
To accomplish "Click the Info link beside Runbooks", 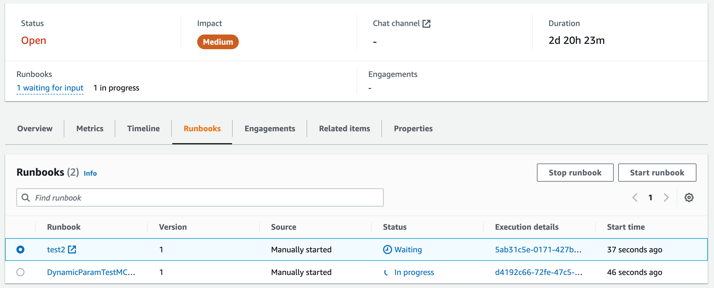I will pyautogui.click(x=90, y=173).
